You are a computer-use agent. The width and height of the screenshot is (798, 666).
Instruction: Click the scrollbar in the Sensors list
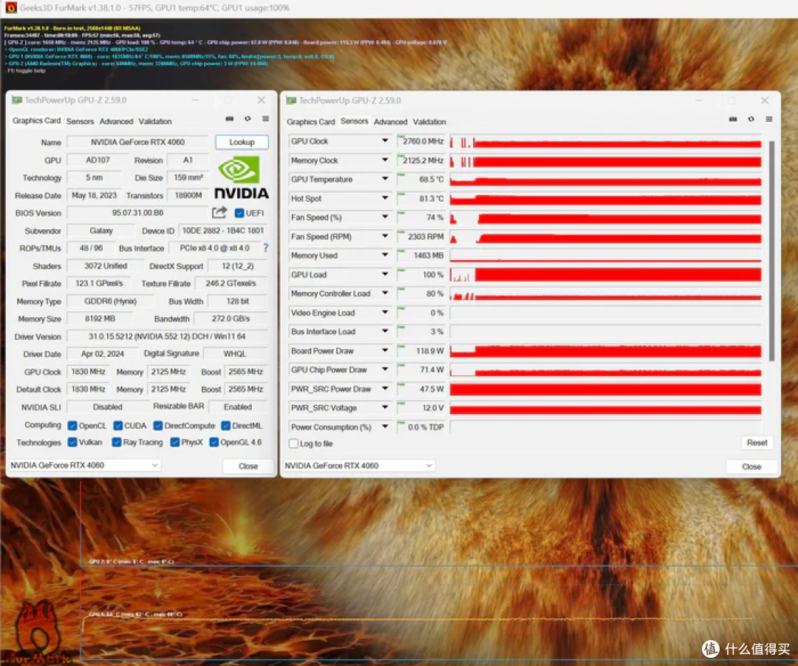click(x=771, y=251)
